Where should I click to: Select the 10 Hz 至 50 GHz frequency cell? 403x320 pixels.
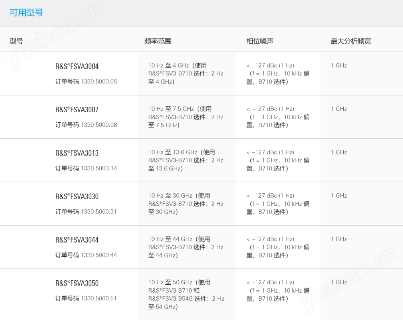pos(186,294)
